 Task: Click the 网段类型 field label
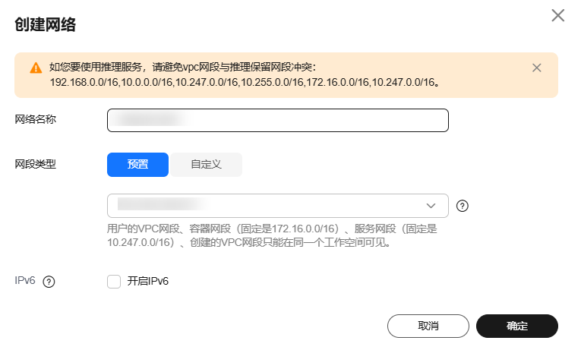coord(35,164)
